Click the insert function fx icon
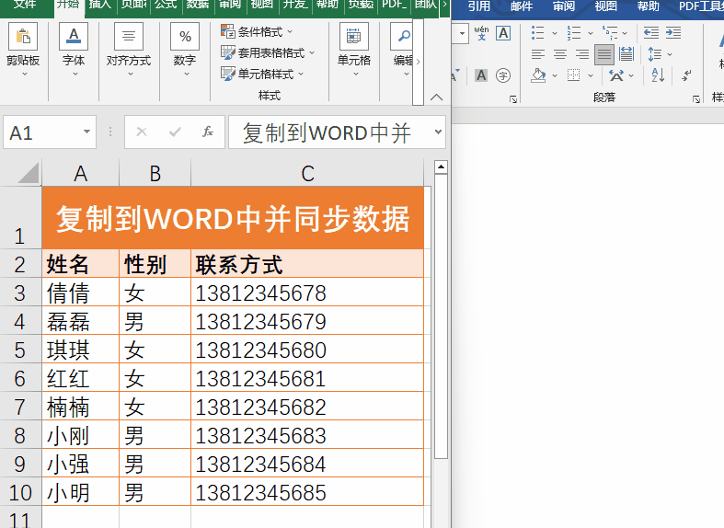Viewport: 724px width, 528px height. click(x=208, y=132)
